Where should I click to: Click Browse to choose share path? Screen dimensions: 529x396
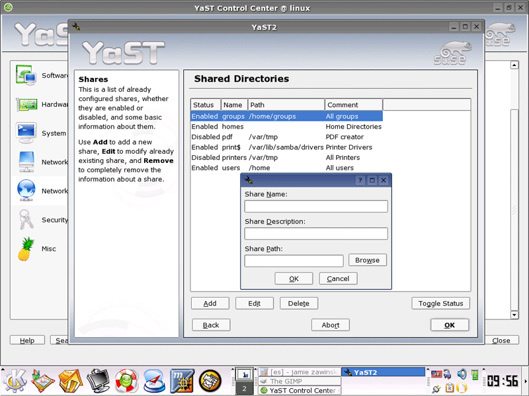tap(368, 260)
